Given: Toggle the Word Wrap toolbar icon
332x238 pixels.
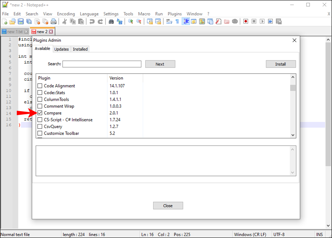Looking at the screenshot, I should (169, 21).
